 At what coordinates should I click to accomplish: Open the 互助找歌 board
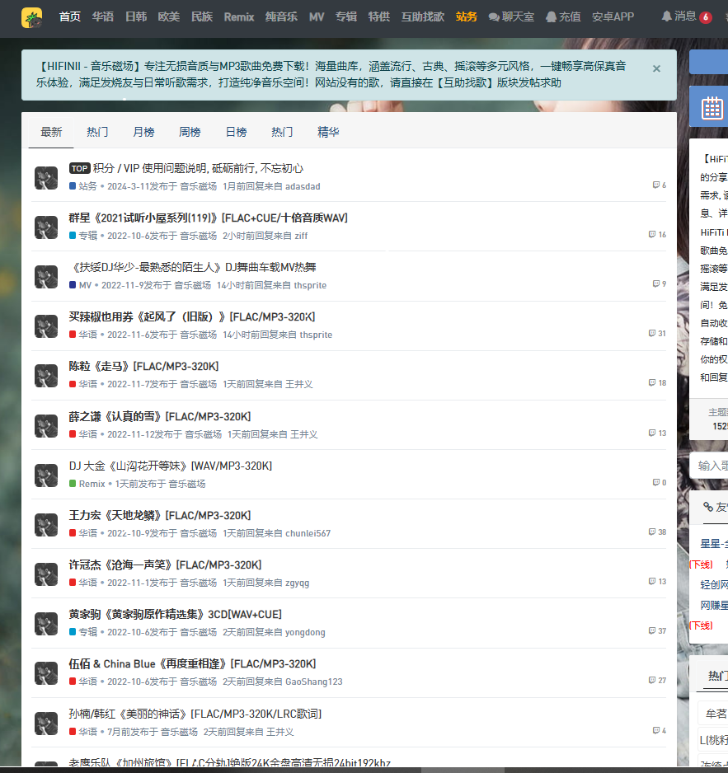click(x=423, y=16)
